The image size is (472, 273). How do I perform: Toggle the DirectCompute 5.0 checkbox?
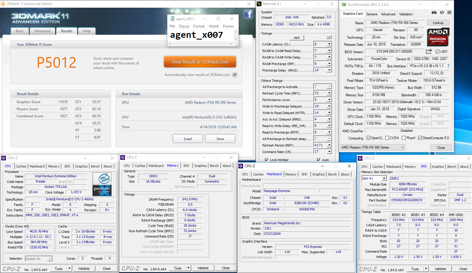pos(420,138)
